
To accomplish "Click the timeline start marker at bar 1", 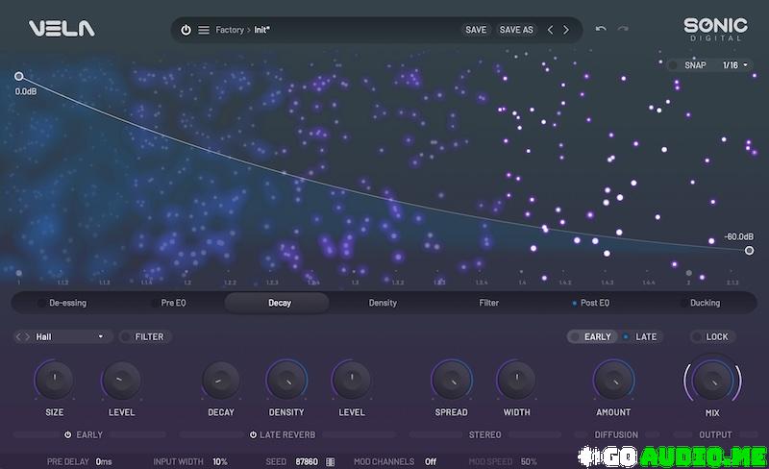I will (x=18, y=273).
